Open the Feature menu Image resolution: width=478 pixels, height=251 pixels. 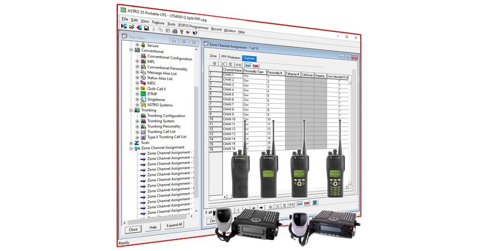click(x=158, y=23)
